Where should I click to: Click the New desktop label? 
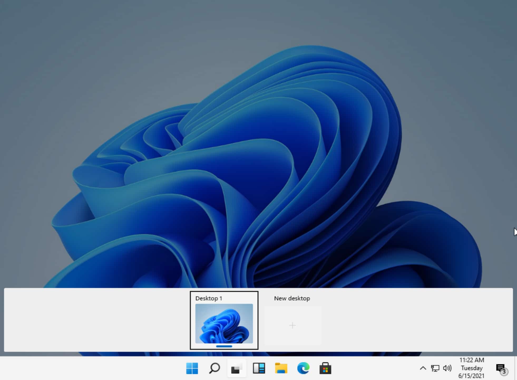tap(292, 298)
